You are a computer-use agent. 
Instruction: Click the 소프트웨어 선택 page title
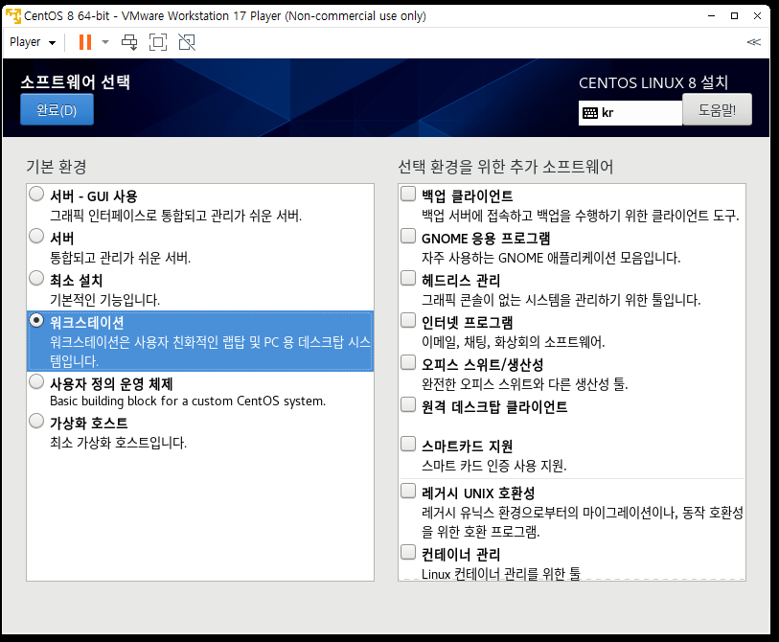[75, 82]
